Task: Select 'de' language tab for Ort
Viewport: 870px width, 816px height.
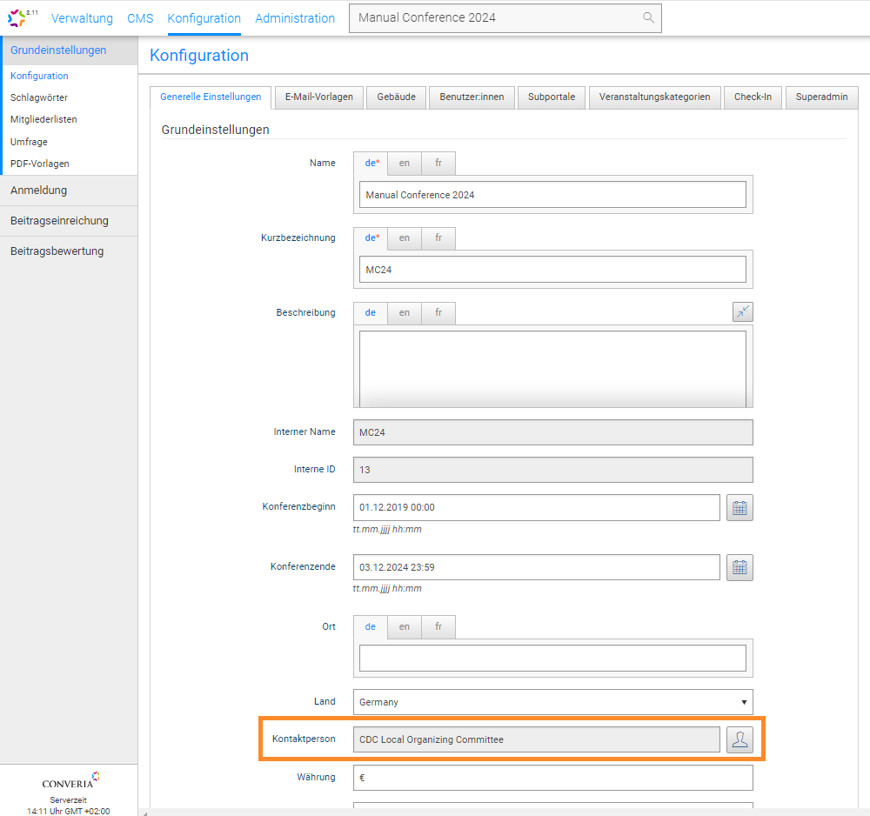Action: 371,627
